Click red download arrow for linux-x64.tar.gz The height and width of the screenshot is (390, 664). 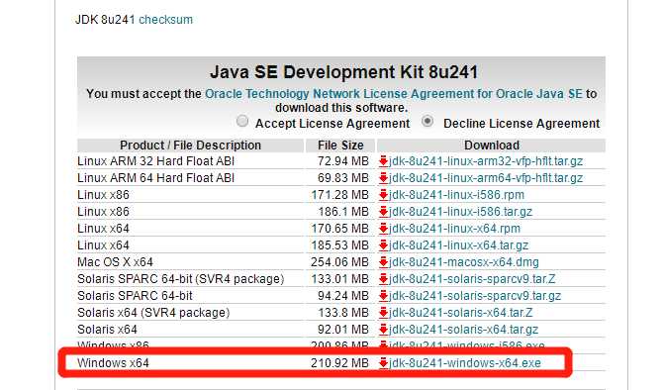tap(383, 245)
